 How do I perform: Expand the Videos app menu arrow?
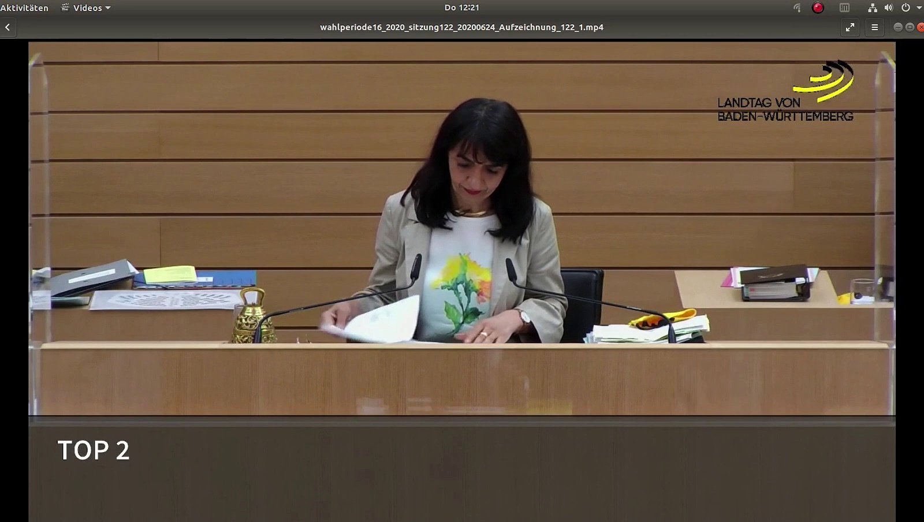(x=108, y=8)
